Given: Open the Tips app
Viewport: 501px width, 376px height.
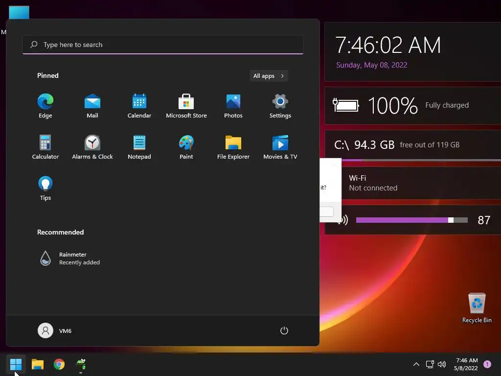Looking at the screenshot, I should coord(46,188).
